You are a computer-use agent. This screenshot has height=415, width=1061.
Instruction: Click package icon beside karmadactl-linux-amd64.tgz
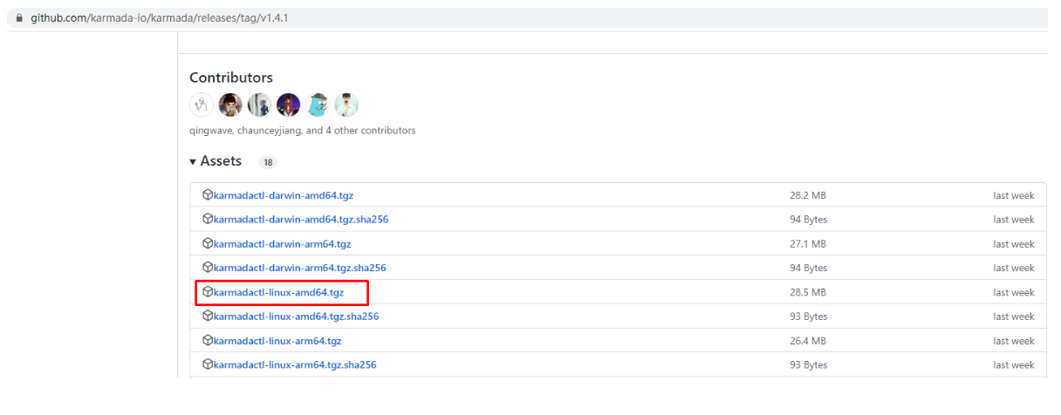(208, 292)
